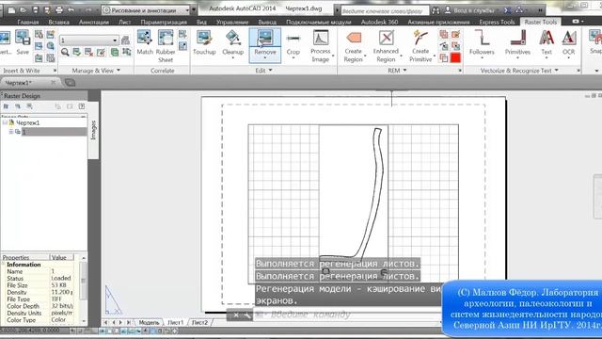This screenshot has height=339, width=602.
Task: Open the Rubber Sheet tool
Action: click(166, 46)
